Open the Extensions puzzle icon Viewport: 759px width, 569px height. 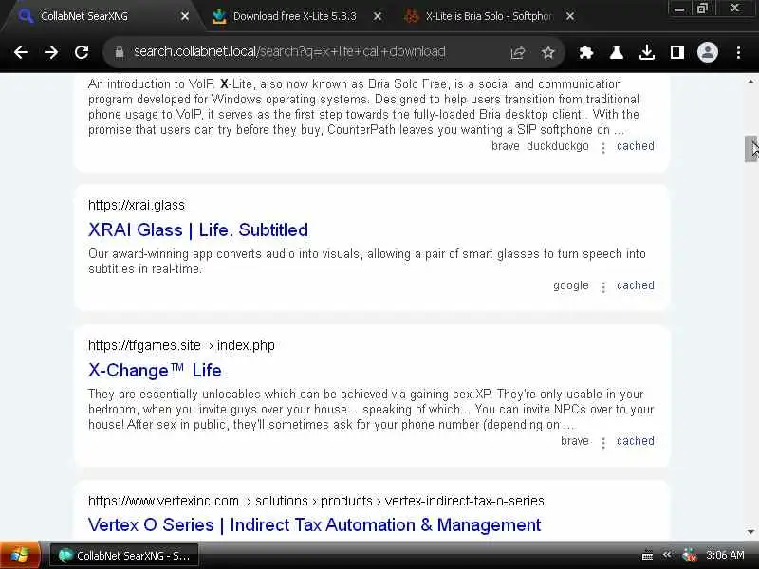(x=586, y=52)
